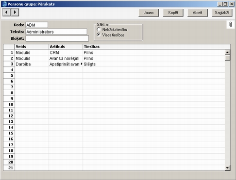The image size is (236, 180).
Task: Focus the Kods input field
Action: [37, 25]
